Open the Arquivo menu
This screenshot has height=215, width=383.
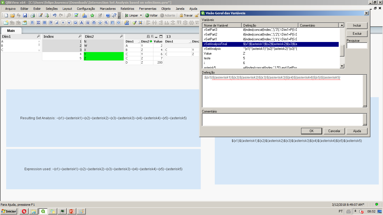(x=10, y=9)
